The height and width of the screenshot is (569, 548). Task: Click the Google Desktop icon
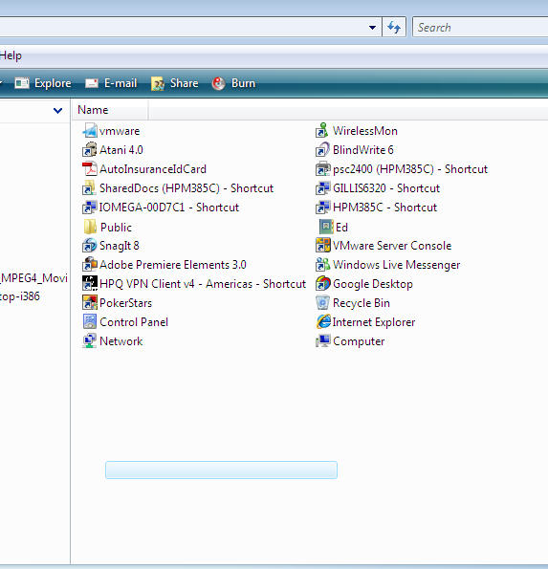click(322, 284)
